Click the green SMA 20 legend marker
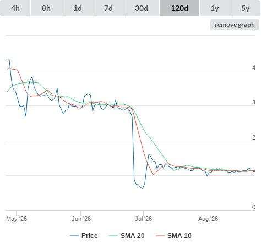 113,236
